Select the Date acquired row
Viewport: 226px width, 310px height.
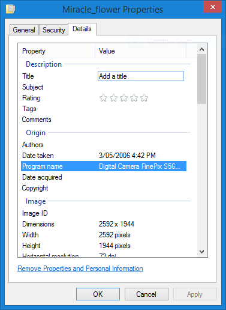(x=104, y=177)
